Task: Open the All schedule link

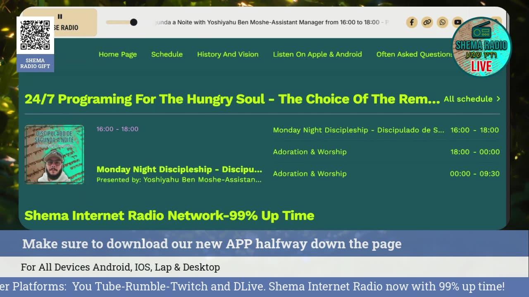Action: 468,99
